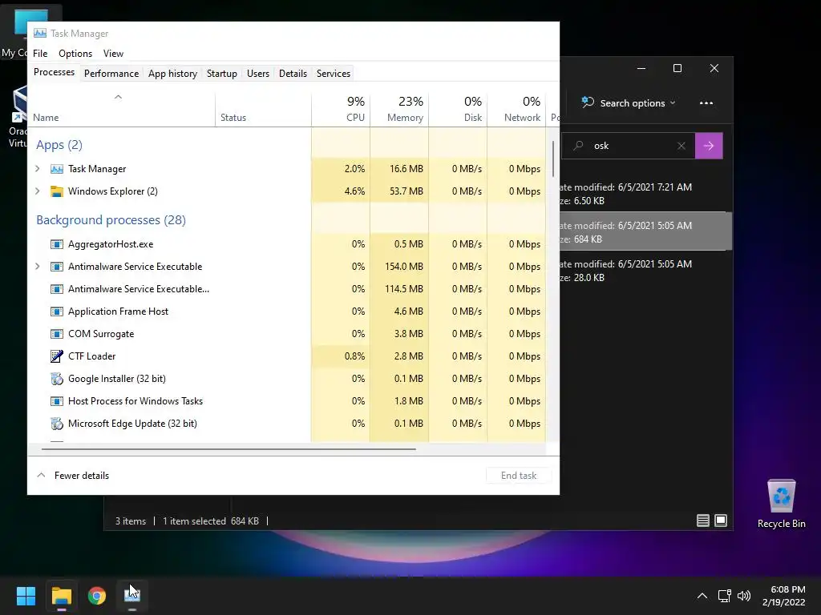Image resolution: width=821 pixels, height=615 pixels.
Task: Click the CTF Loader 0.8% CPU cell
Action: click(341, 356)
